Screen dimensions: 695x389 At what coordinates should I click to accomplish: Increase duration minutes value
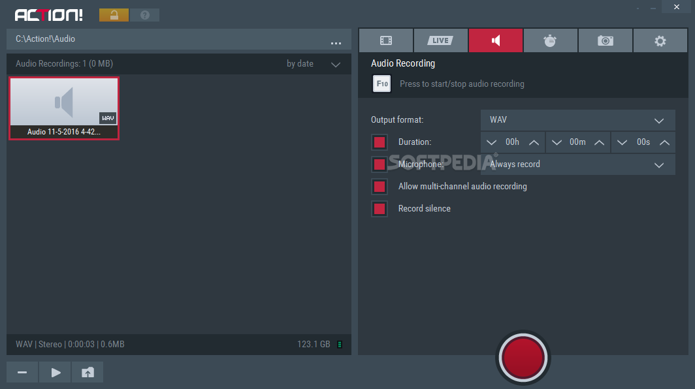tap(599, 142)
